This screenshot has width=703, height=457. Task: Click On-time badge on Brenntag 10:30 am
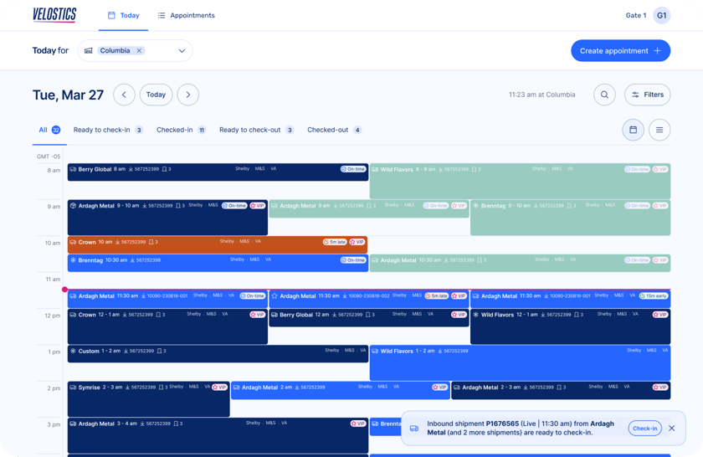tap(353, 260)
